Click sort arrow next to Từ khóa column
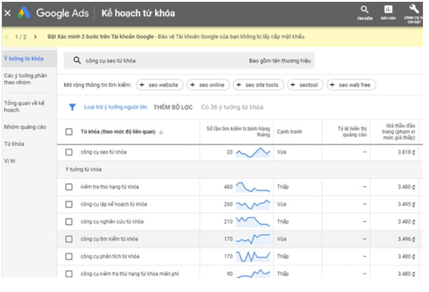The width and height of the screenshot is (429, 292). [x=161, y=132]
